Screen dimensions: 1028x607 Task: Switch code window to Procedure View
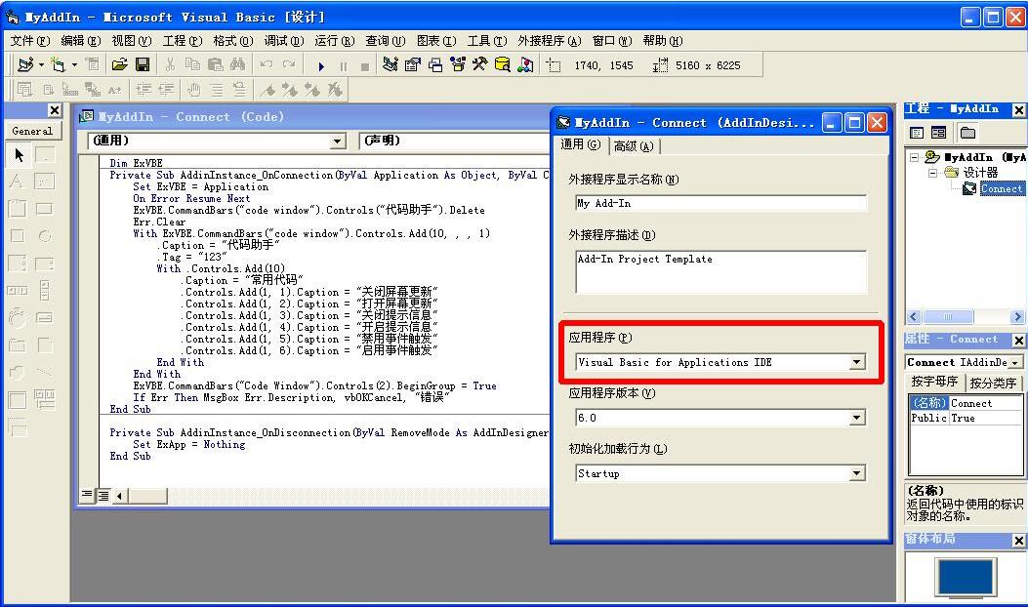[x=87, y=496]
